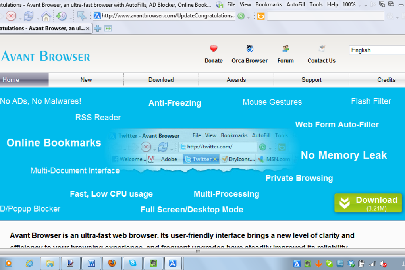Click the muted volume tray icon
This screenshot has width=405, height=270.
pos(383,264)
